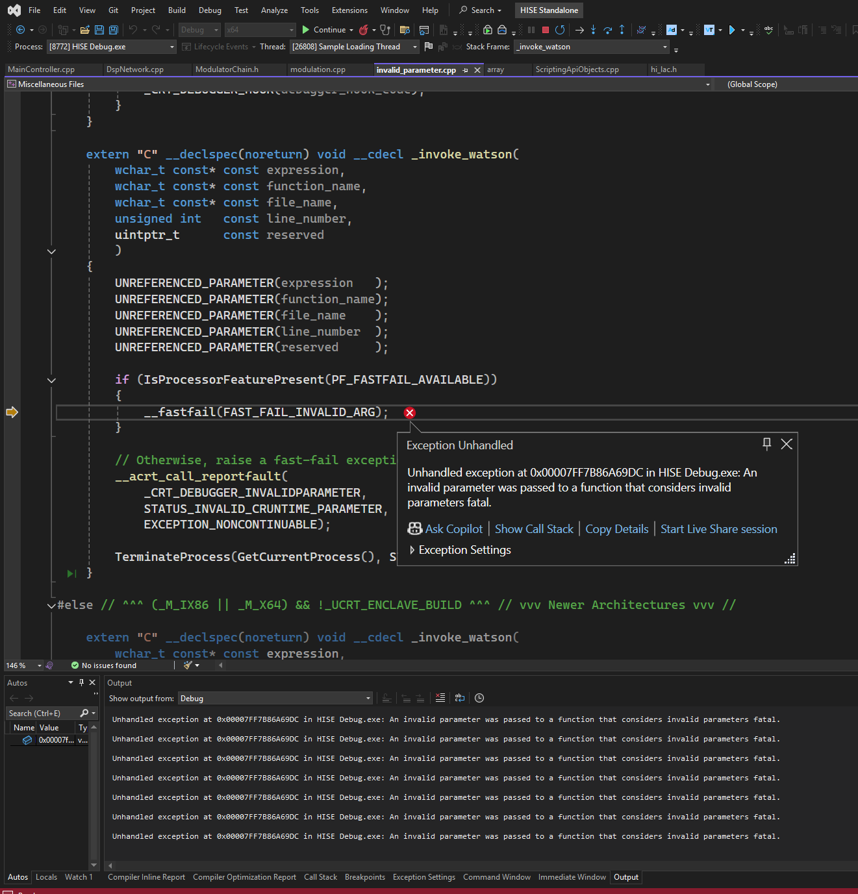Switch to the Locals tab
Viewport: 858px width, 894px height.
coord(46,877)
